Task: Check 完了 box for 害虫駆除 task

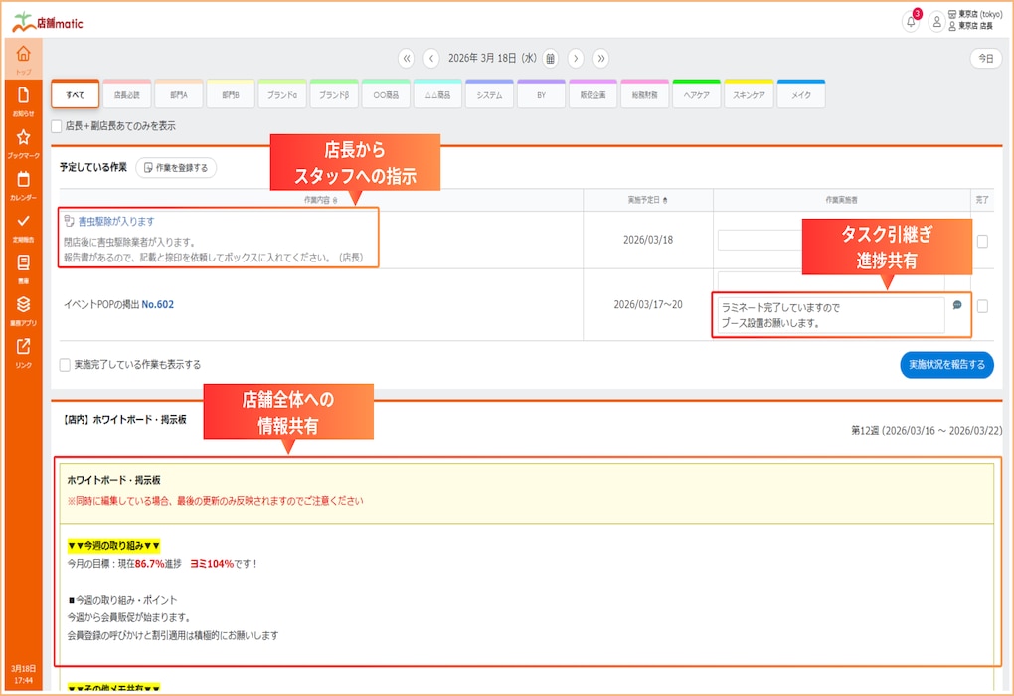Action: (982, 241)
